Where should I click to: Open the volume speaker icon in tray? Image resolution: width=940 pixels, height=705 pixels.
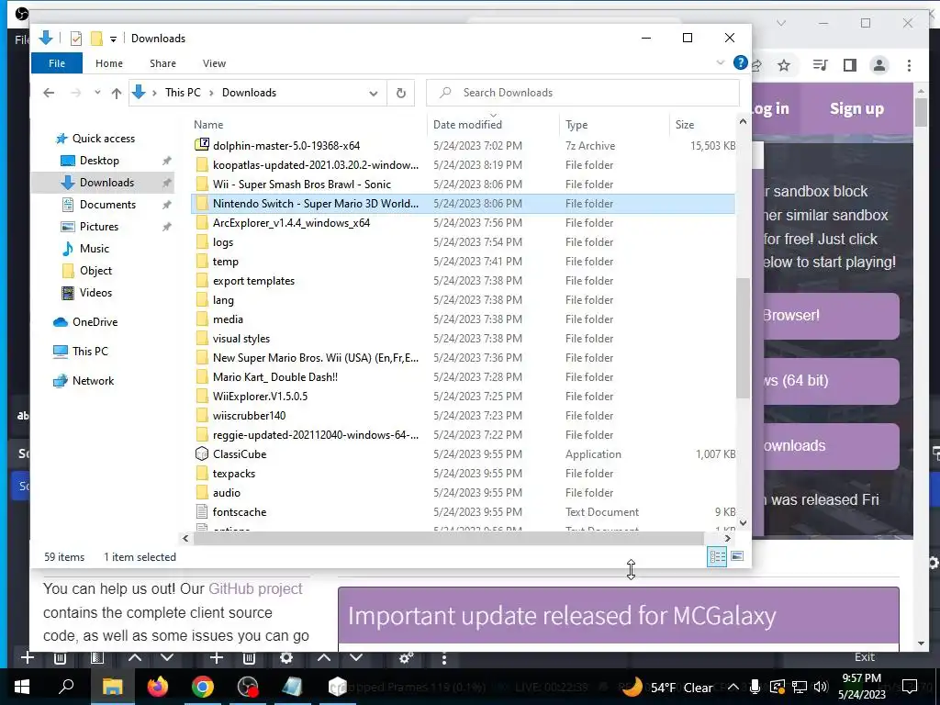(821, 687)
